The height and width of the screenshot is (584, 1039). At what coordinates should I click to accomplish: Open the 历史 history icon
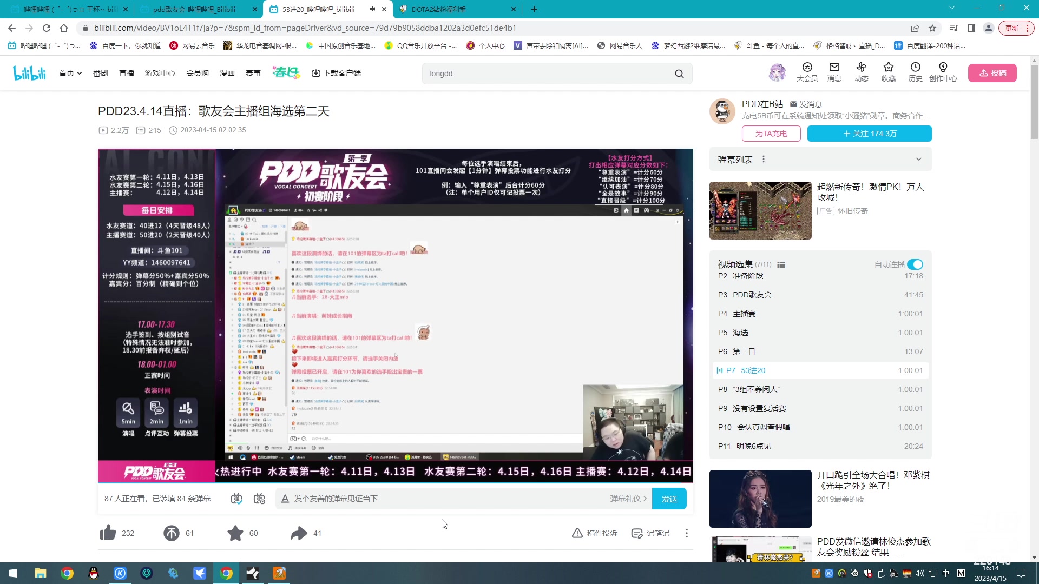pos(915,72)
